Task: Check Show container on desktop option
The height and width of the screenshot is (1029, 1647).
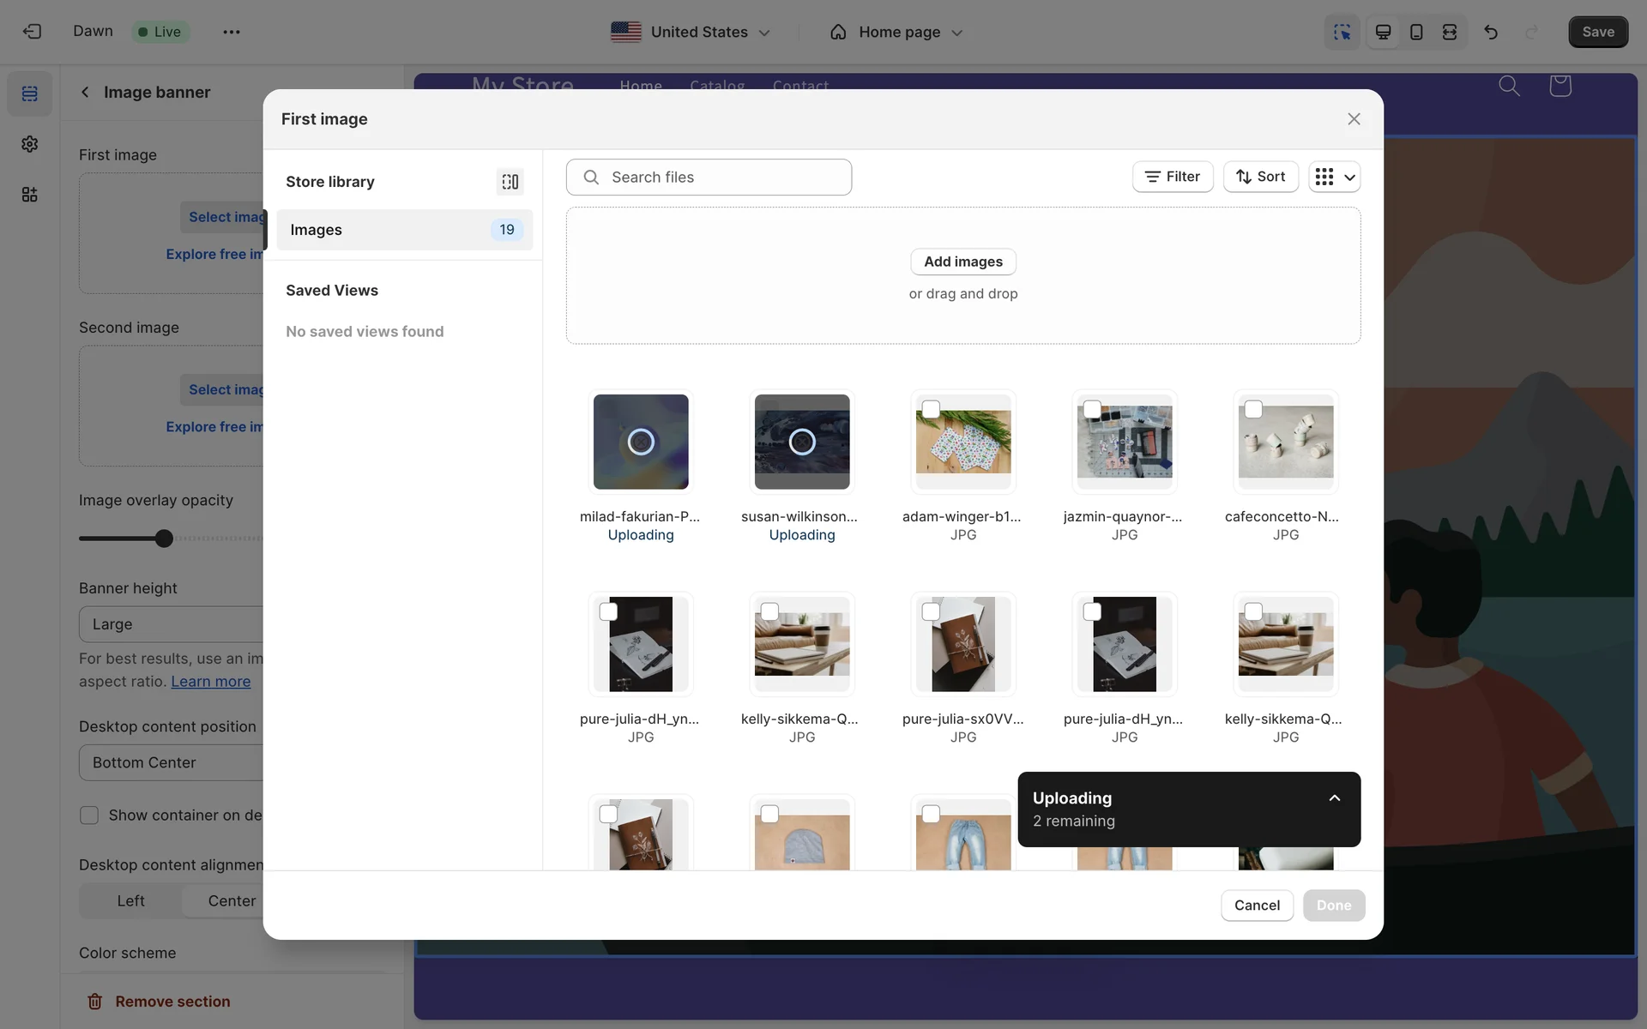Action: tap(89, 815)
